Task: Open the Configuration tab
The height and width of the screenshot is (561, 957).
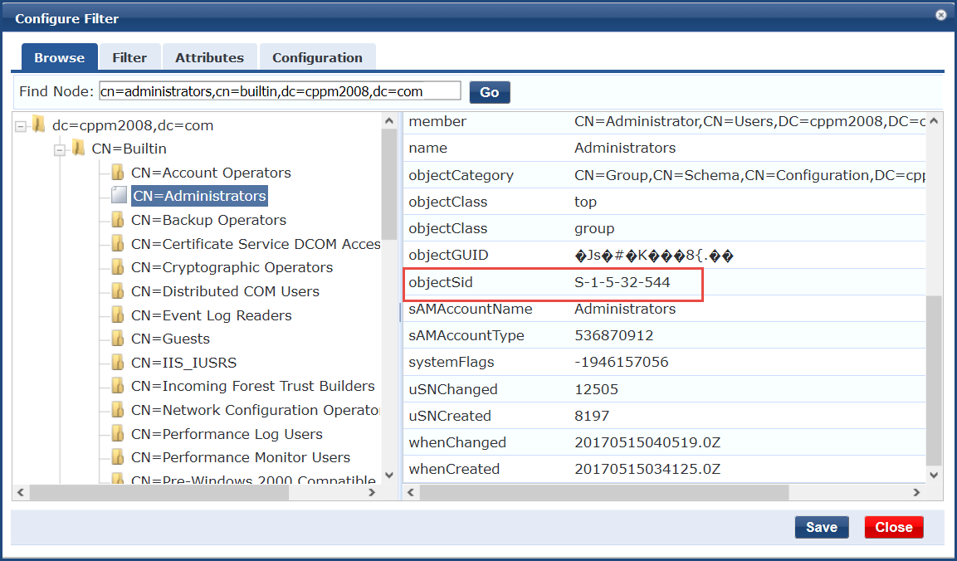Action: [317, 57]
